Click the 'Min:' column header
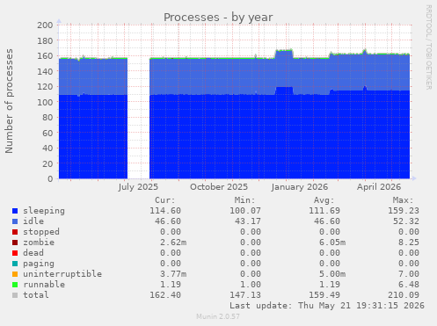Viewport: 437px width, 326px height. 244,200
